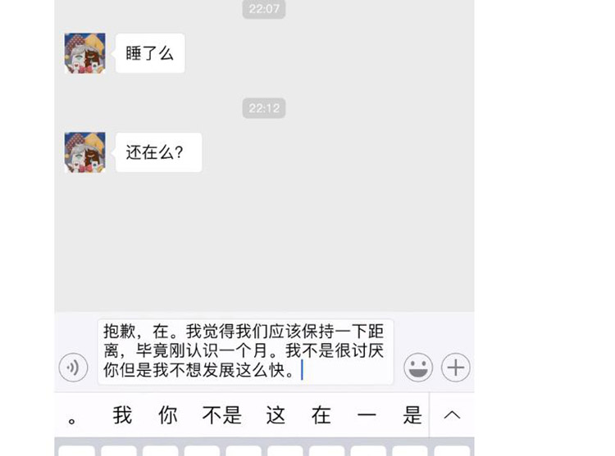
Task: Choose suggestion 我 from candidate bar
Action: coord(122,414)
